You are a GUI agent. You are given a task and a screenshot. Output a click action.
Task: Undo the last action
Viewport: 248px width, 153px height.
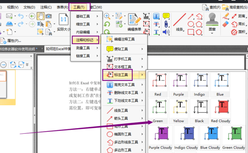(21, 16)
